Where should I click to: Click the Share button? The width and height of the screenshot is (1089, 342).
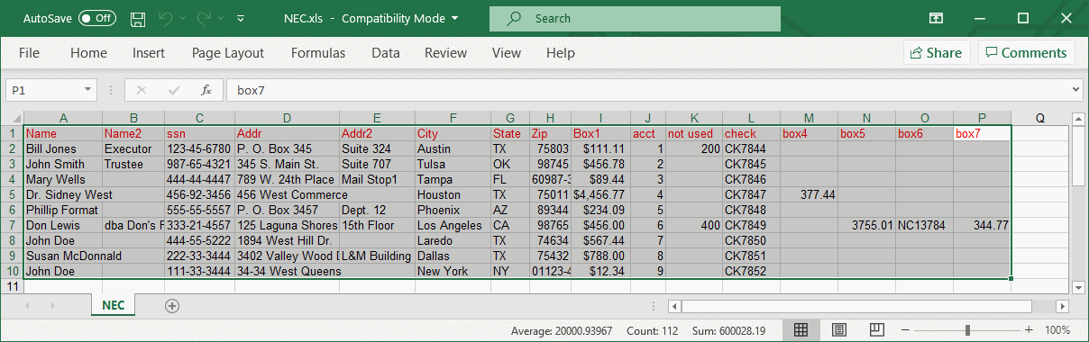(x=937, y=52)
